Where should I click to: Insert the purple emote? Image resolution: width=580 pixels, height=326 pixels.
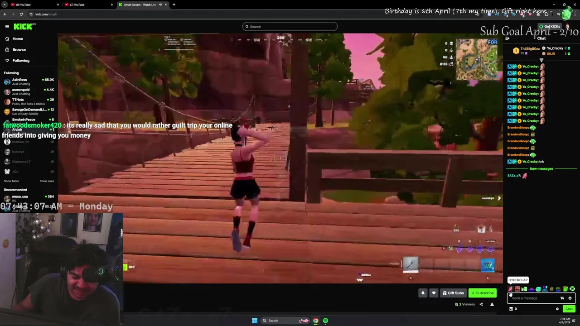pyautogui.click(x=531, y=289)
